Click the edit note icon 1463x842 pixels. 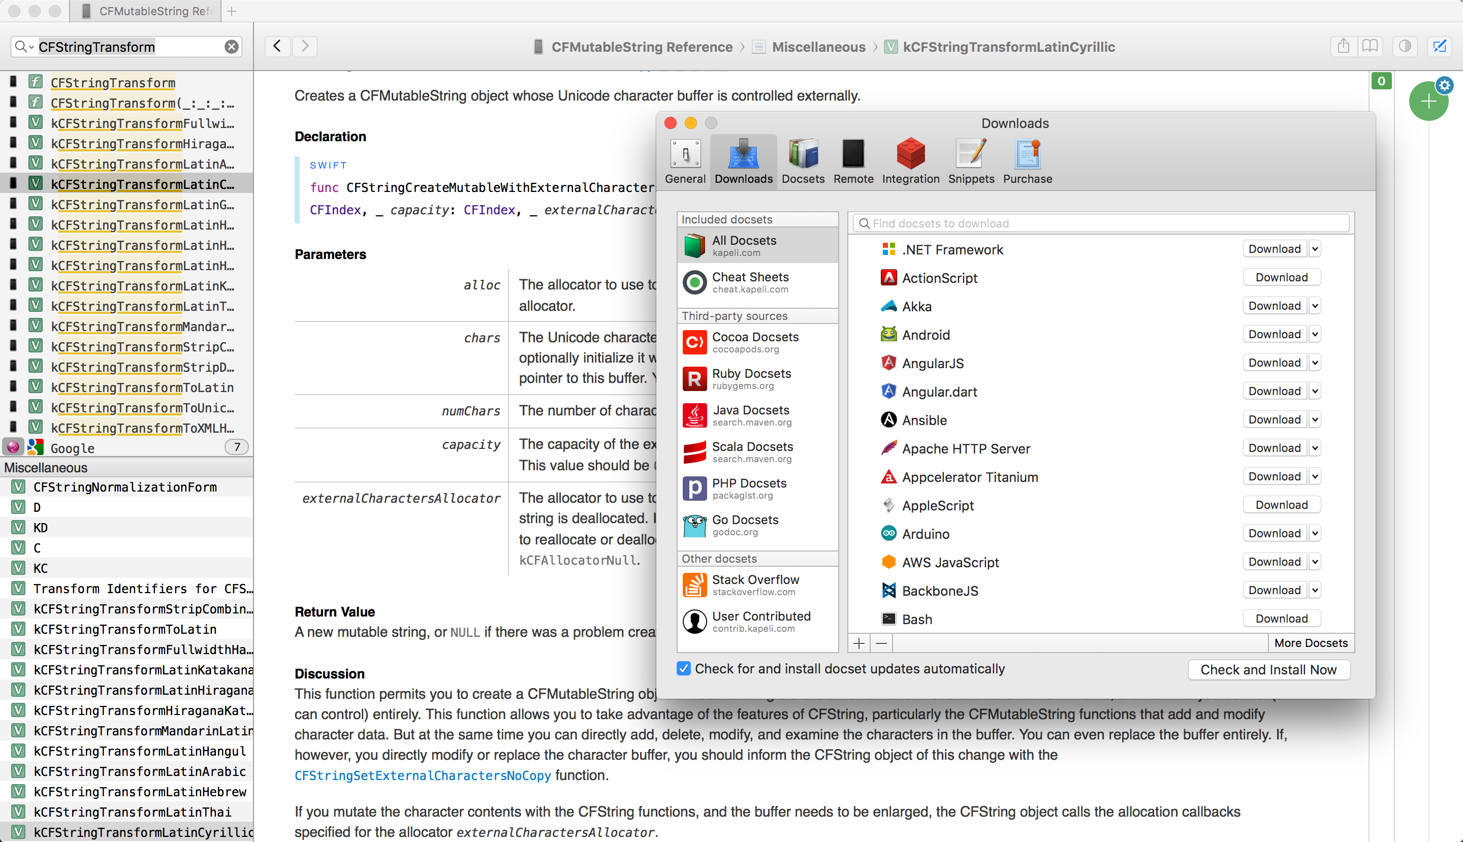pos(1439,46)
